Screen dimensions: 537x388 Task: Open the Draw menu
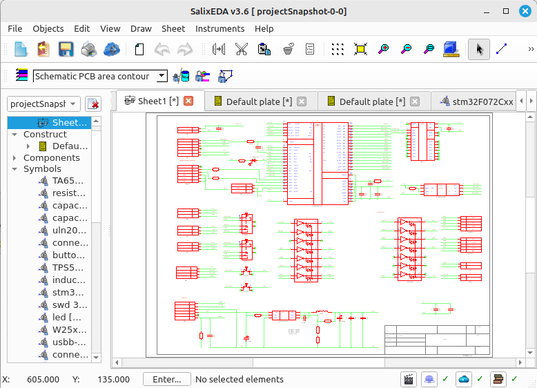point(141,29)
